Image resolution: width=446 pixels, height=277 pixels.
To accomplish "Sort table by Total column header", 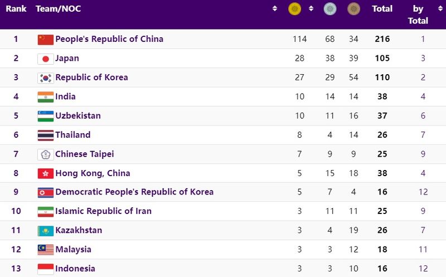I will coord(382,9).
